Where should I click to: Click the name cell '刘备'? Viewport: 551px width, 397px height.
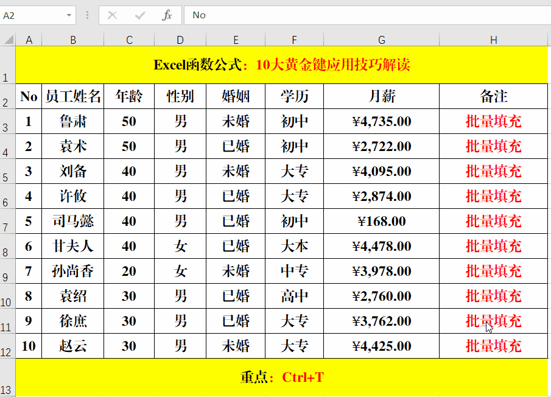click(x=72, y=171)
